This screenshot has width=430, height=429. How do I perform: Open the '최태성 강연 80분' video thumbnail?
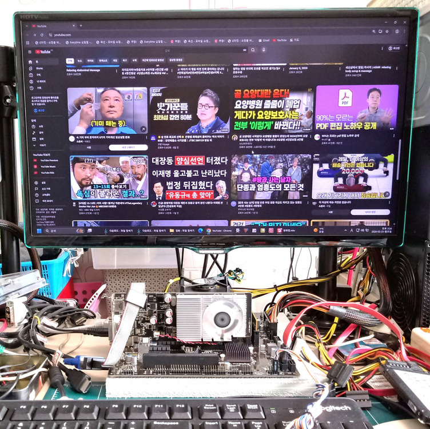189,111
